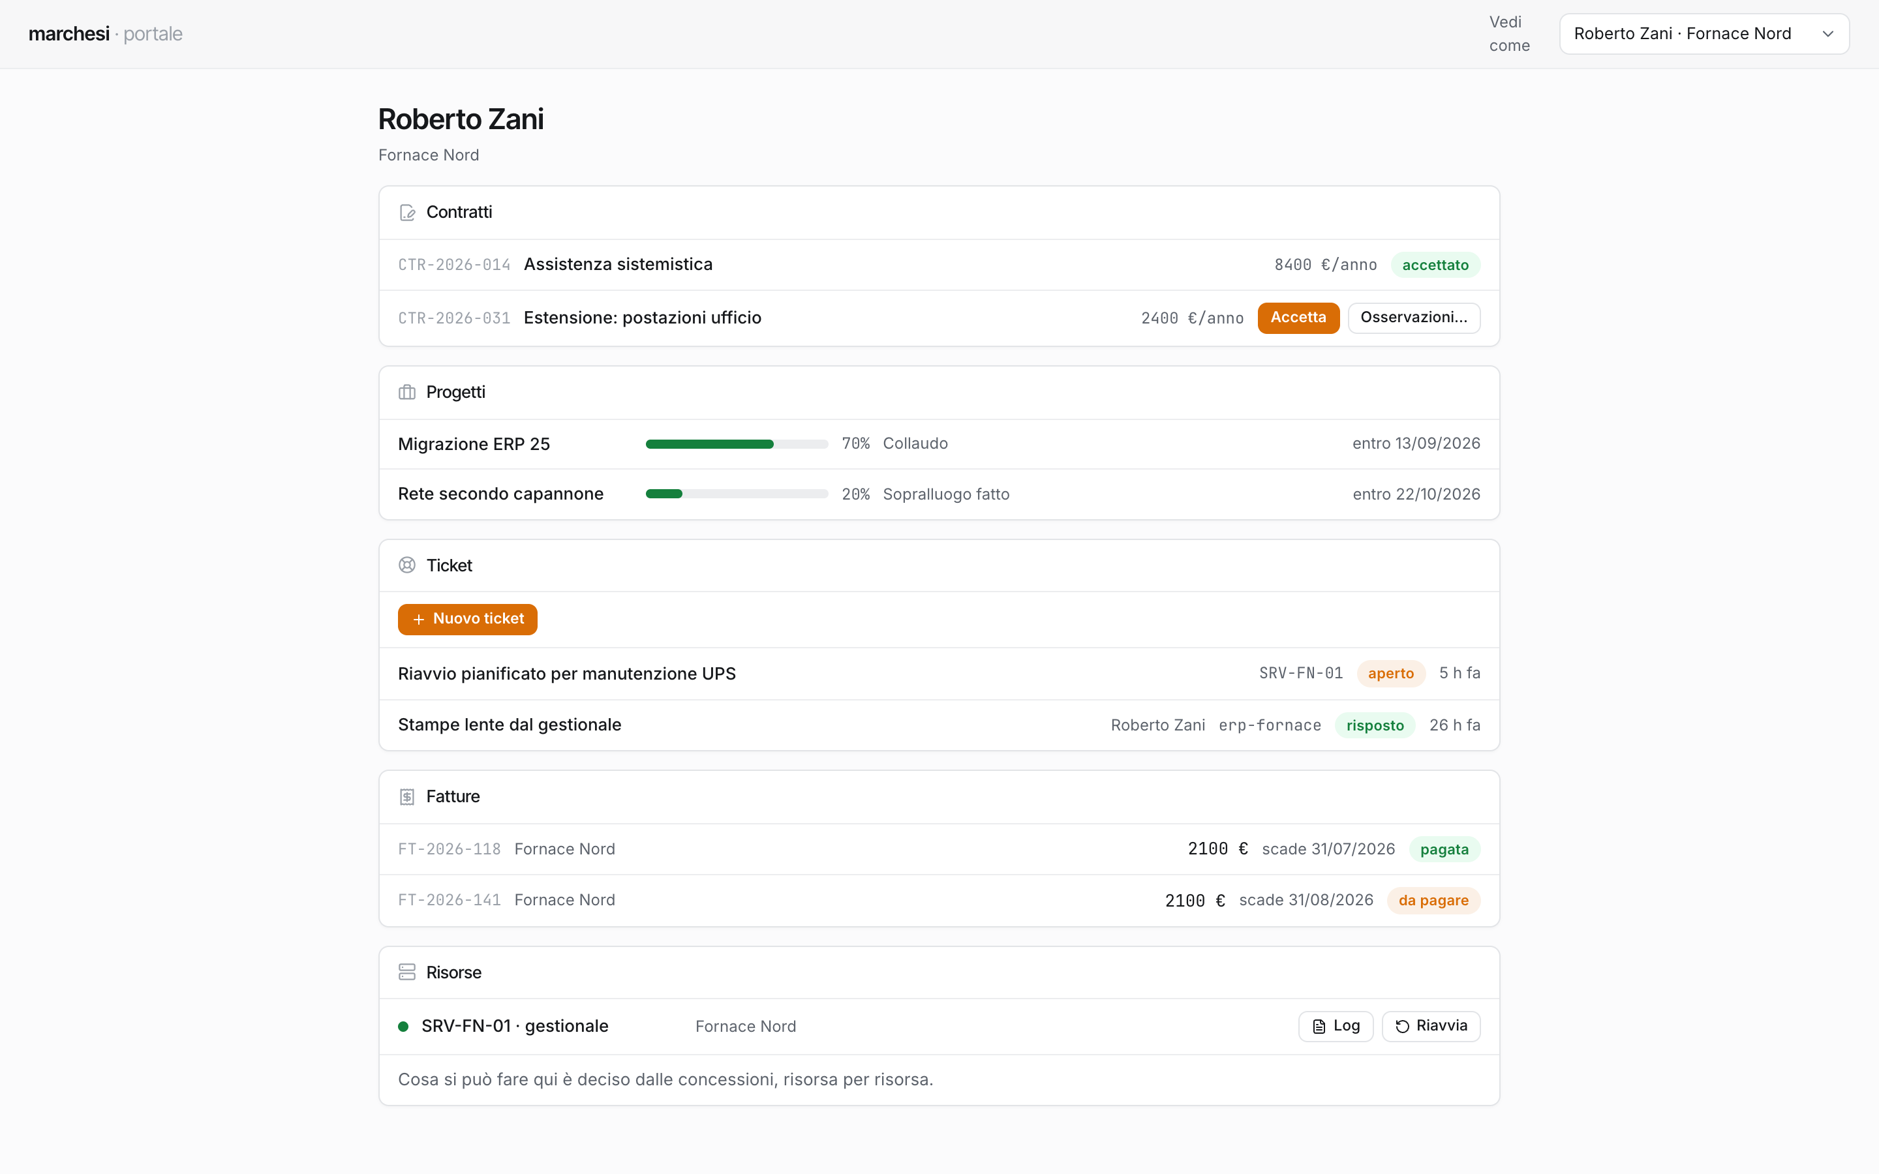This screenshot has width=1879, height=1174.
Task: Restart SRV-FN-01 with Riavvia
Action: 1431,1027
